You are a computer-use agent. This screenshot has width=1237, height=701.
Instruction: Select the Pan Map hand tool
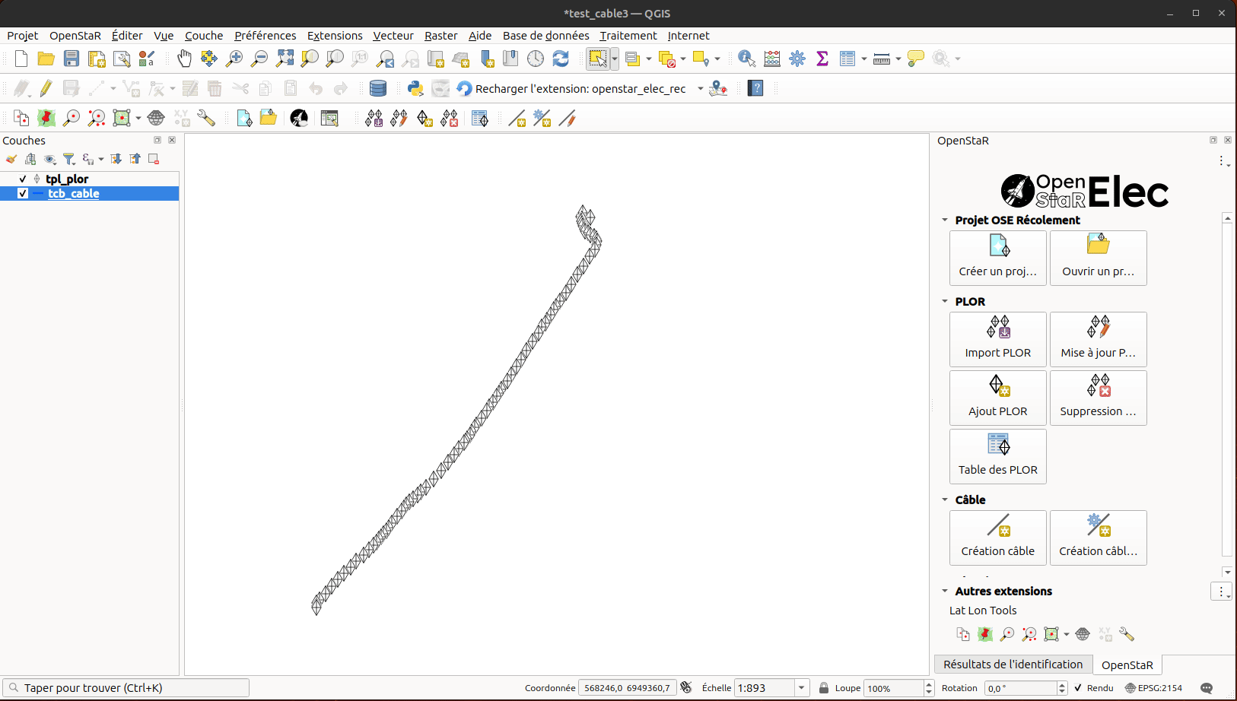pos(184,59)
